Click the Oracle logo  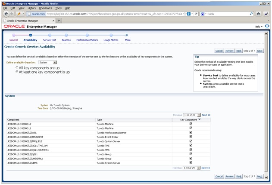14,26
